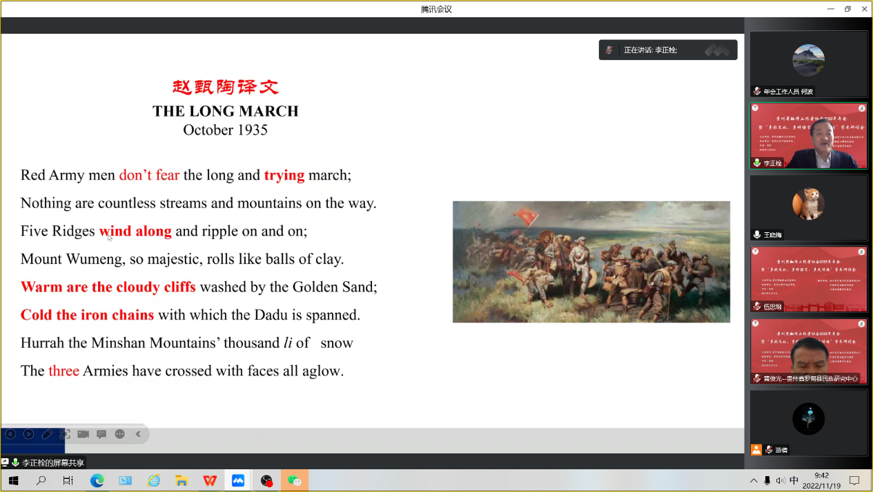Image resolution: width=873 pixels, height=492 pixels.
Task: Click the red heading 赵甄陶译文
Action: (x=226, y=88)
